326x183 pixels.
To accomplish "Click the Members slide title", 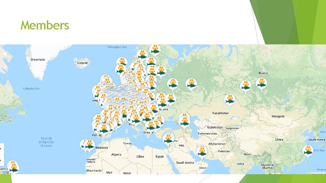I will point(45,25).
